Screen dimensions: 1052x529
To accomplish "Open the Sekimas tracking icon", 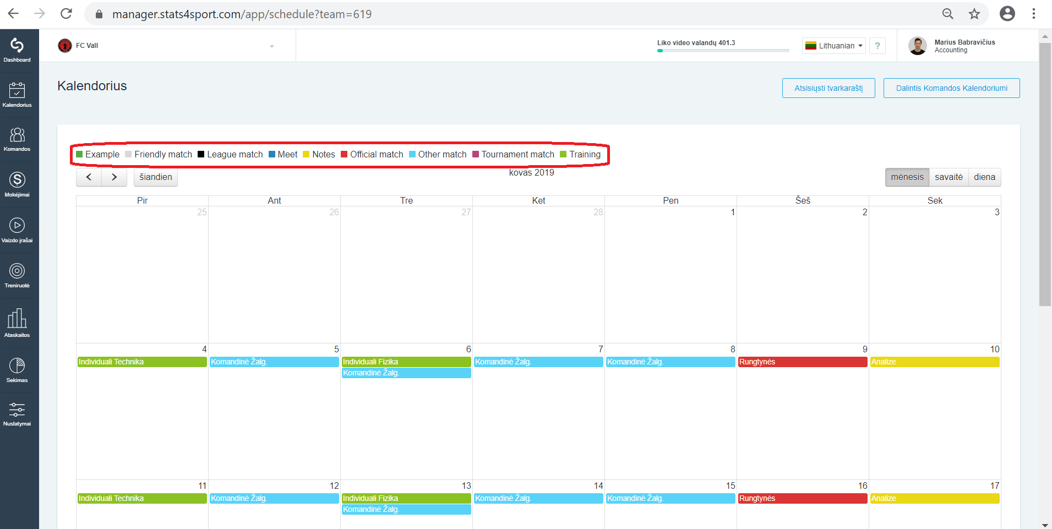I will (x=17, y=369).
